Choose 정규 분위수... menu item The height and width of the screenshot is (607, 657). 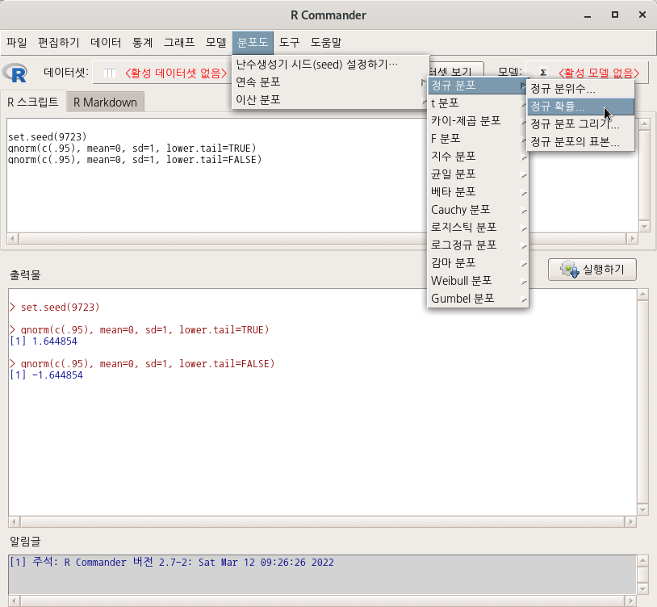click(580, 89)
